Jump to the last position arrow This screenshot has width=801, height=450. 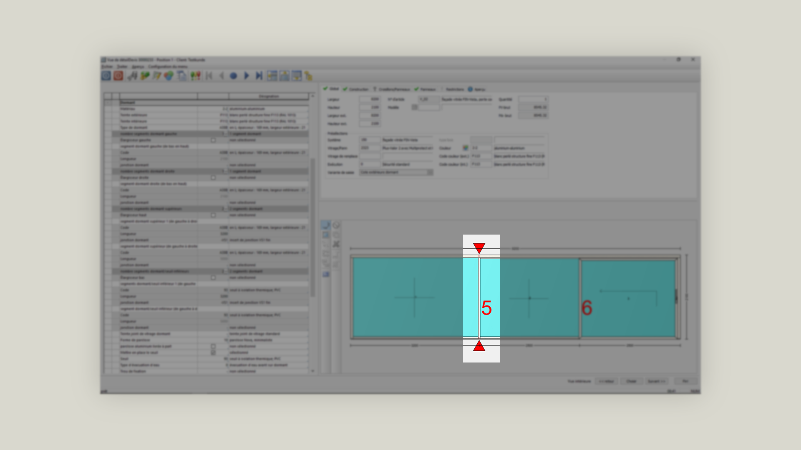click(x=259, y=75)
